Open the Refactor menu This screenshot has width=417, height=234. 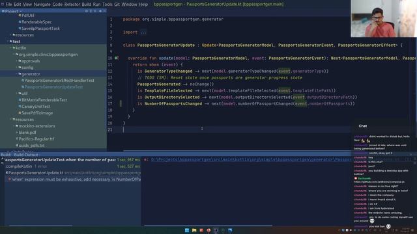point(72,5)
